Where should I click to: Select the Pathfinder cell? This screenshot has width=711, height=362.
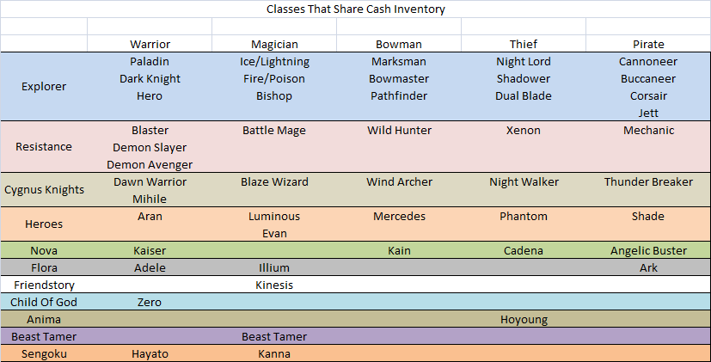[399, 95]
